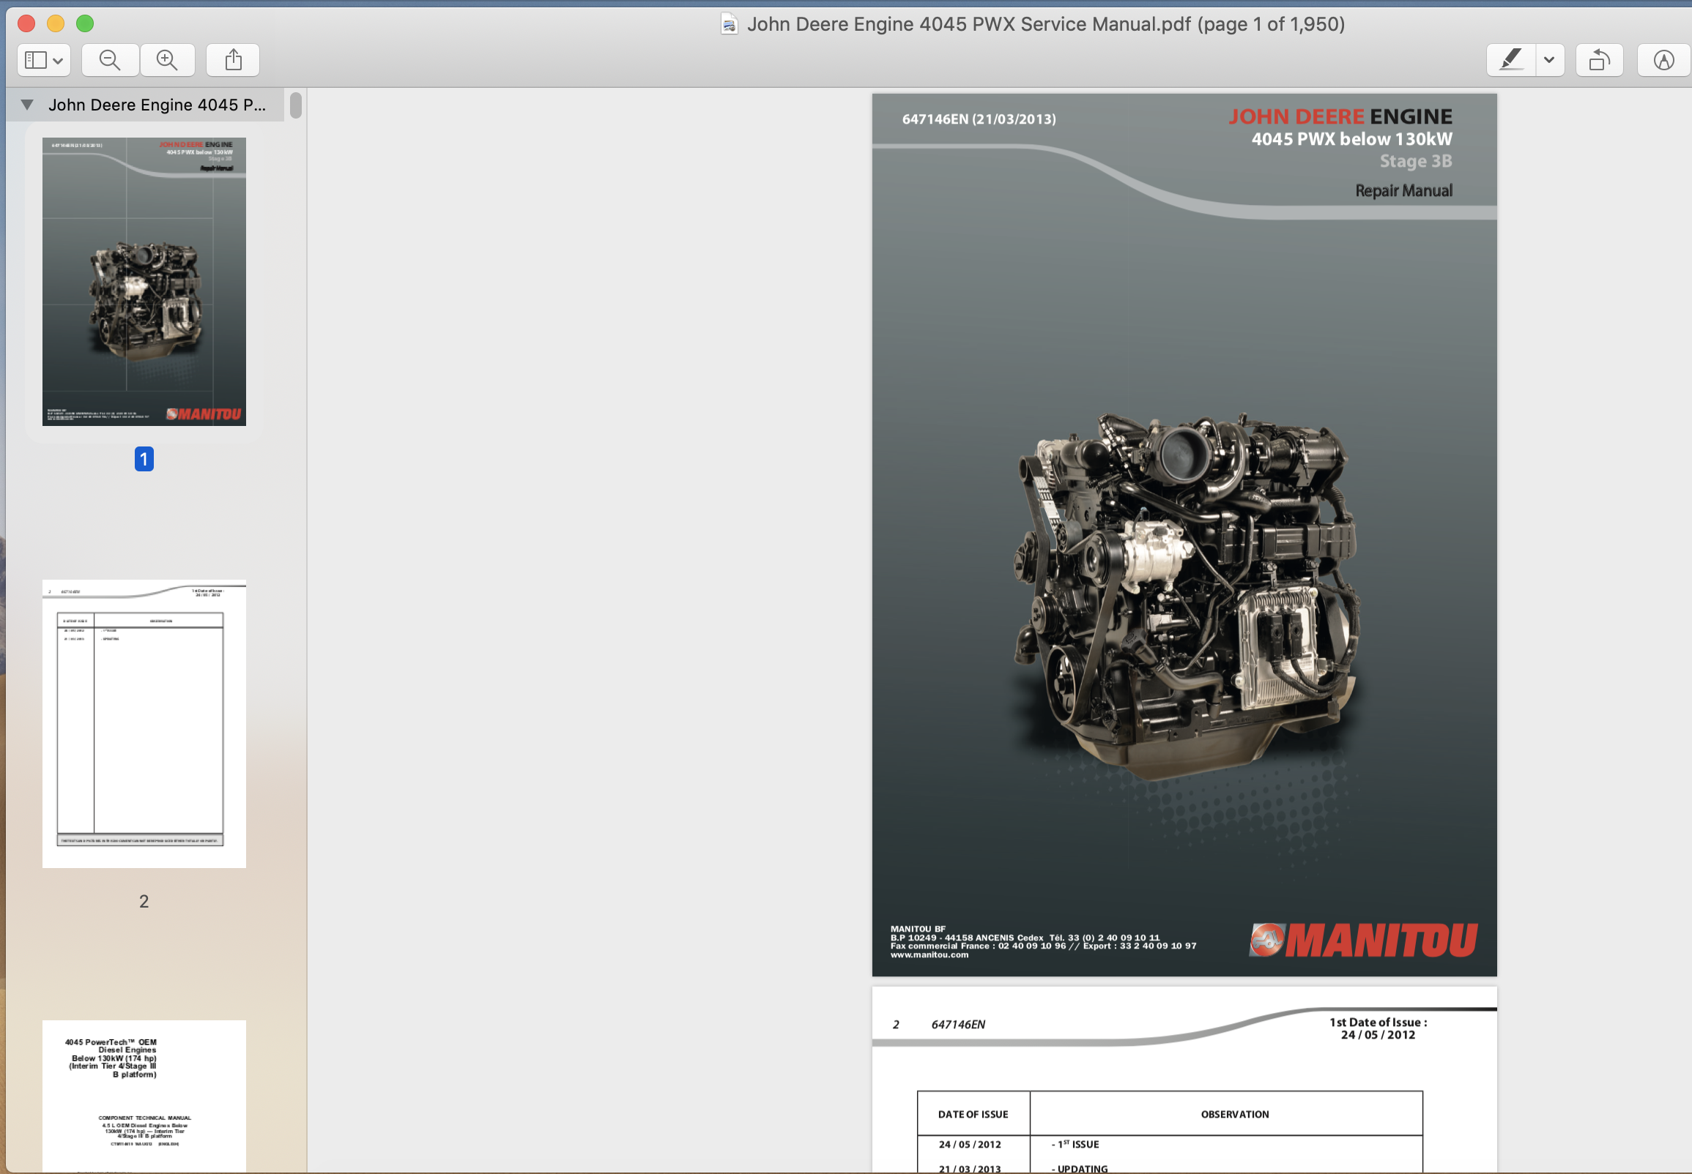The image size is (1692, 1174).
Task: Click the 'DATE OF ISSUE' table header
Action: click(973, 1115)
